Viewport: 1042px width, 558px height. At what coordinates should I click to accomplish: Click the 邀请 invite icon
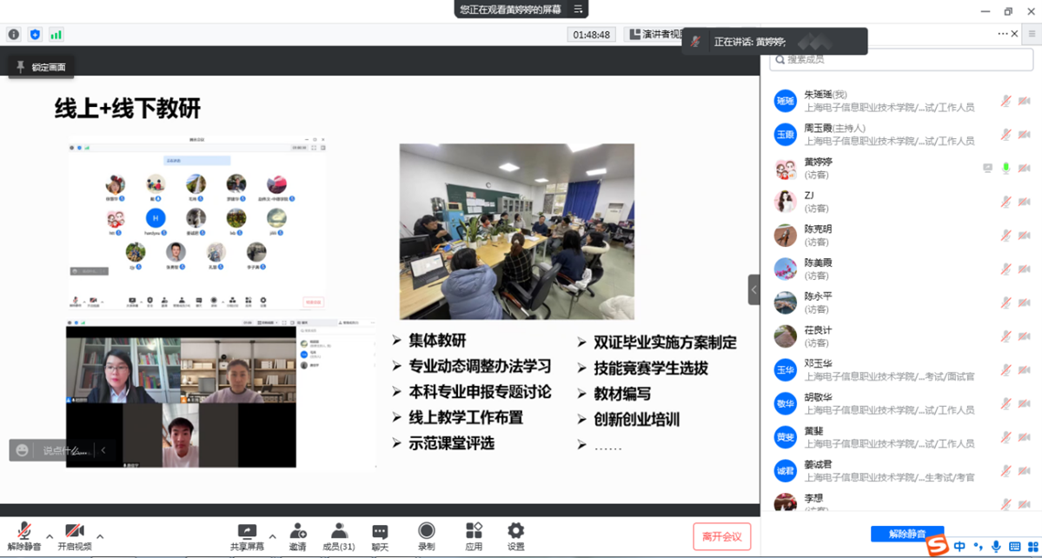click(x=298, y=531)
